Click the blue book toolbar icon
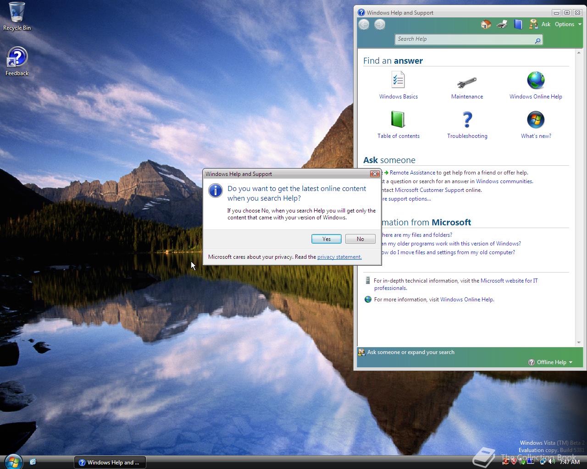 point(518,24)
